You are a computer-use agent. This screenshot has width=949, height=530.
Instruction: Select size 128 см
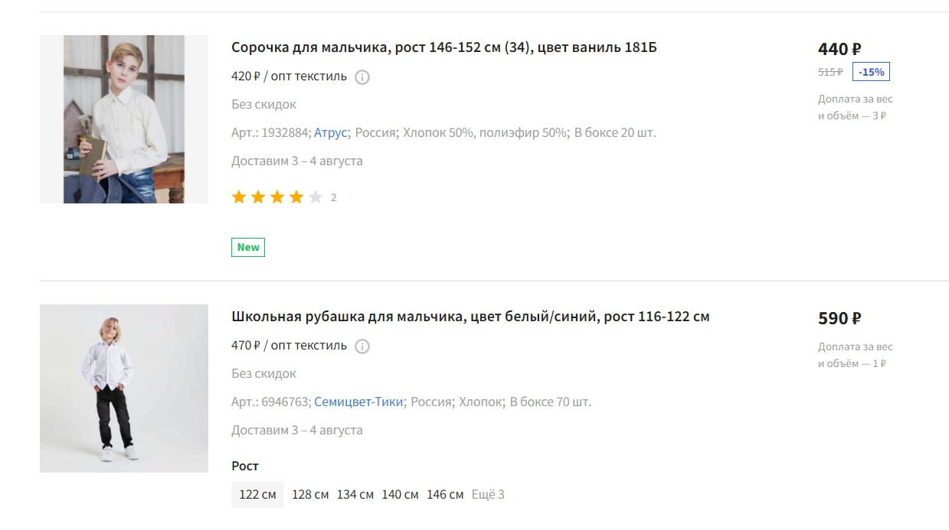pos(310,494)
